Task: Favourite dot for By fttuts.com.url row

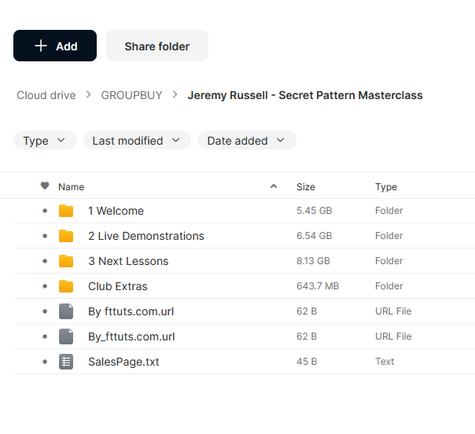Action: pyautogui.click(x=45, y=311)
